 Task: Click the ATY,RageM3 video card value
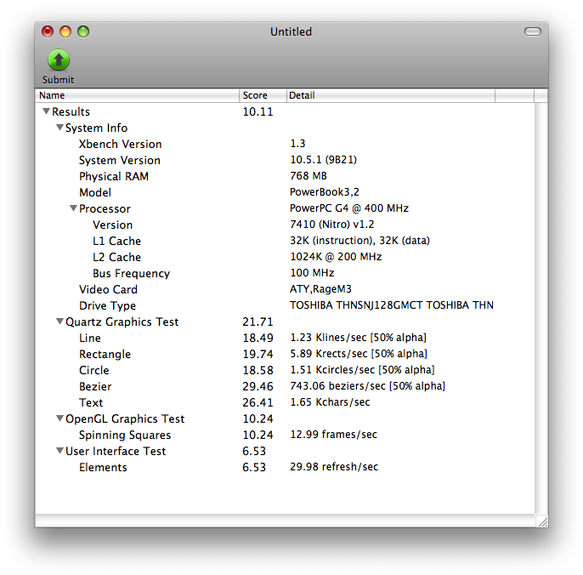point(320,289)
